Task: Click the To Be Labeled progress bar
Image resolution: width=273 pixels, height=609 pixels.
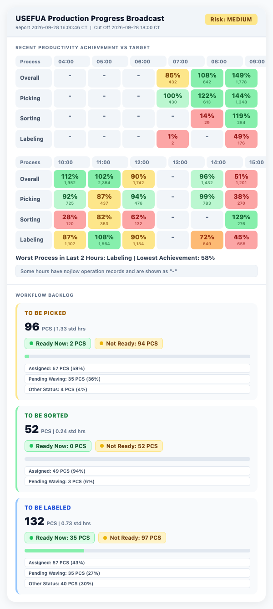Action: point(137,551)
